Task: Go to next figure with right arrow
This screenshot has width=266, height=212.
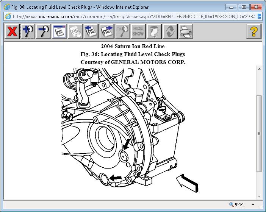Action: tap(107, 31)
